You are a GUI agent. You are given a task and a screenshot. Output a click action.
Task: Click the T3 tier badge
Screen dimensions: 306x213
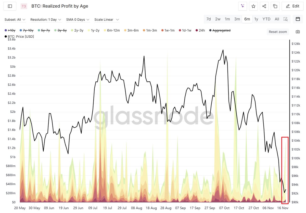pos(24,6)
